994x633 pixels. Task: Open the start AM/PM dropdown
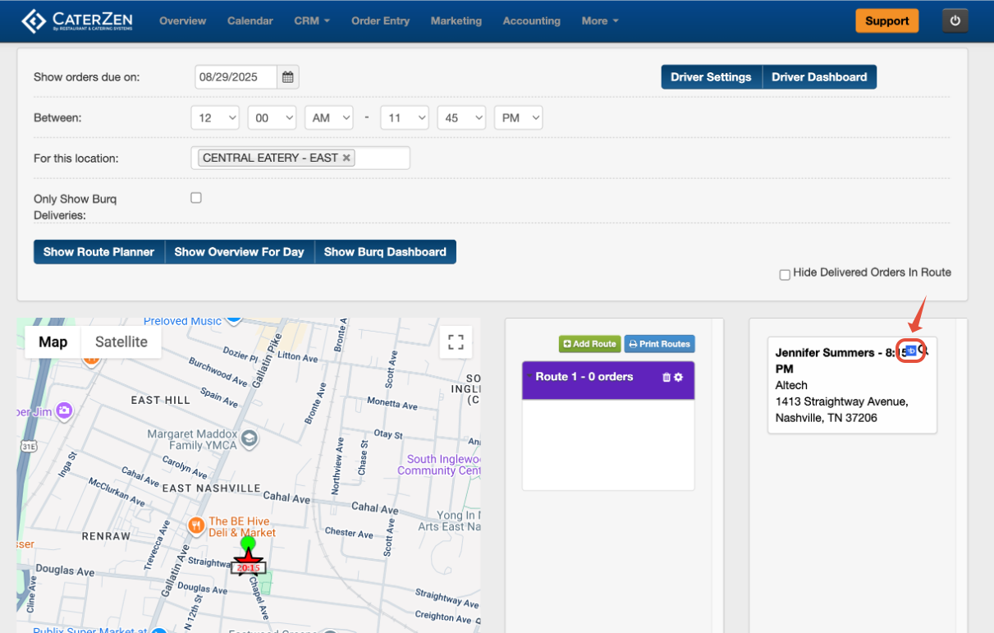[328, 118]
